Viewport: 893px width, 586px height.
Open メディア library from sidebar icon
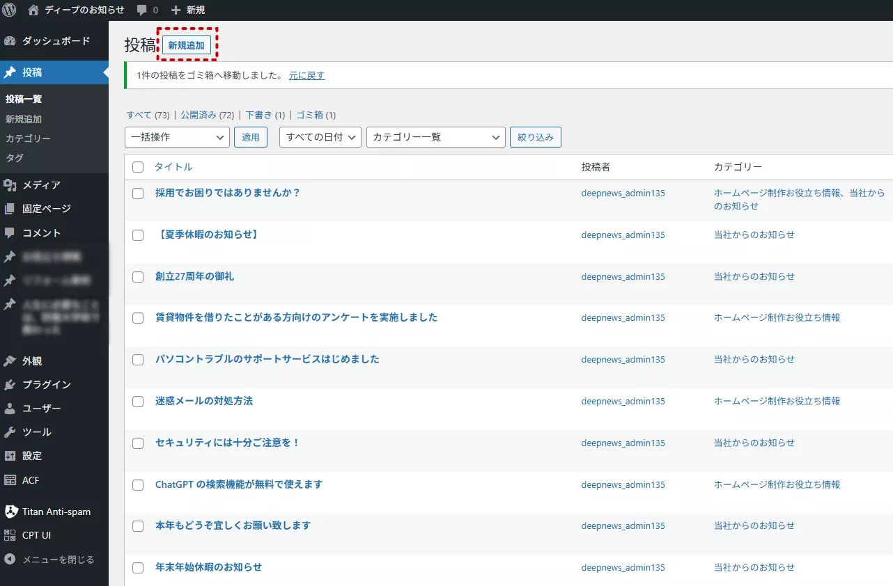point(10,185)
